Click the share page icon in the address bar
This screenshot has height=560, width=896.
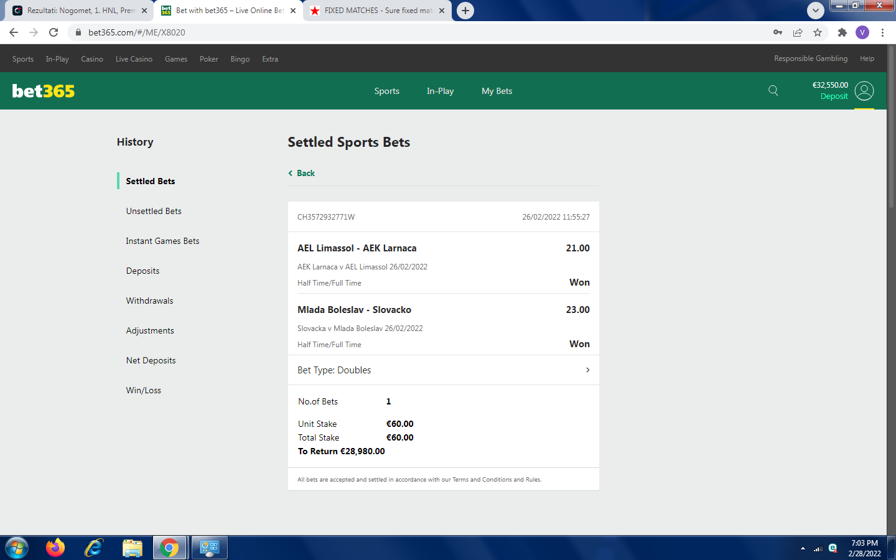coord(798,32)
